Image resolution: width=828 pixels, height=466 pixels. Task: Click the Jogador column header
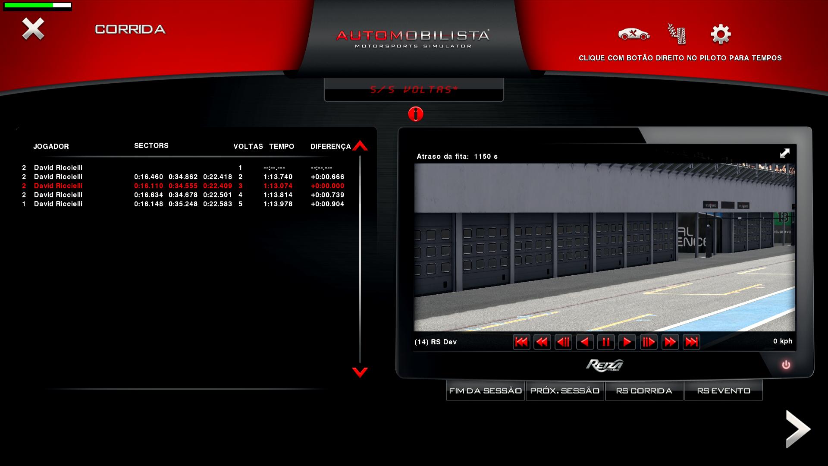point(51,146)
